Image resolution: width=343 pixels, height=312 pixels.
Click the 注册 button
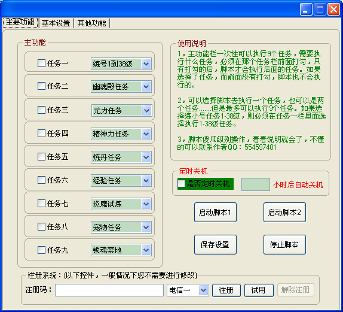coord(226,290)
